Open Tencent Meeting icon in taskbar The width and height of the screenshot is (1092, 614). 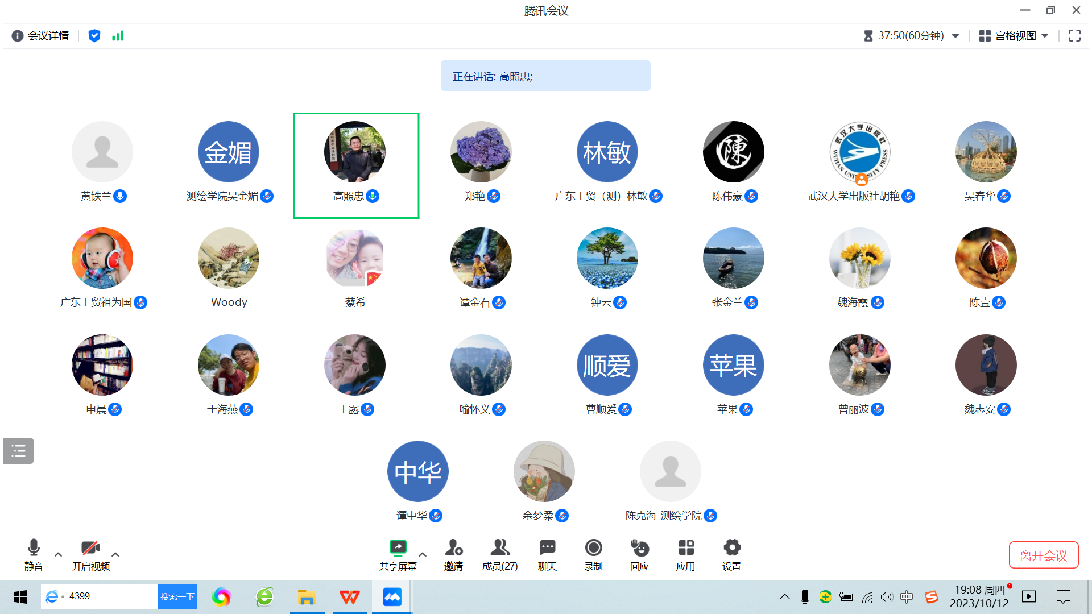(x=392, y=597)
